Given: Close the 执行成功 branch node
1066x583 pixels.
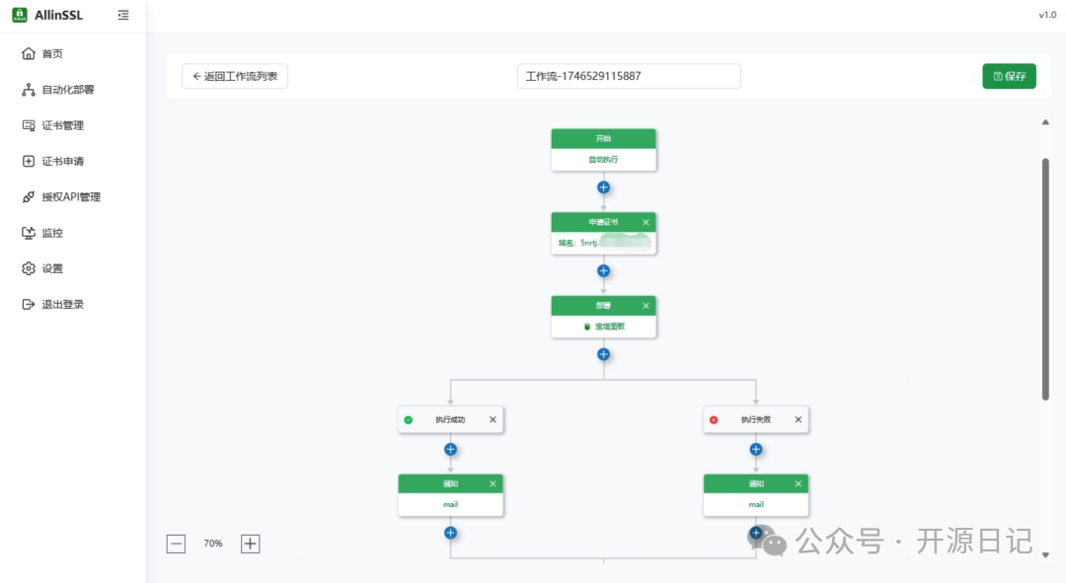Looking at the screenshot, I should 493,420.
